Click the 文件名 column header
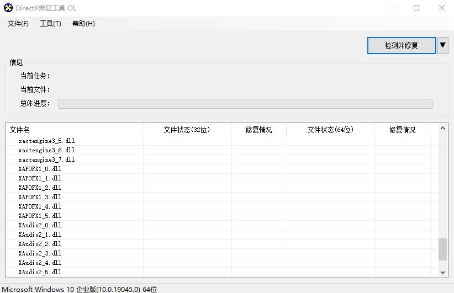This screenshot has width=454, height=293. point(74,130)
